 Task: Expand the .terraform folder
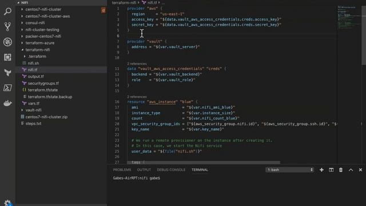[x=25, y=56]
